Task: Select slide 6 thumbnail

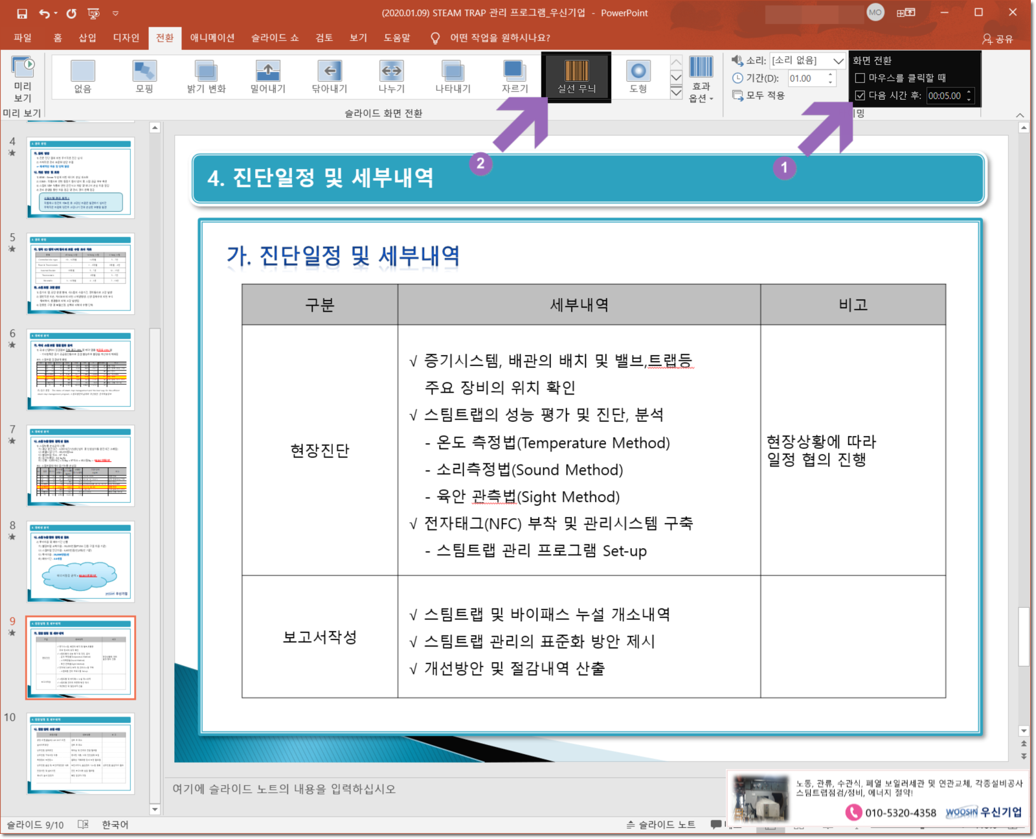Action: pos(80,369)
